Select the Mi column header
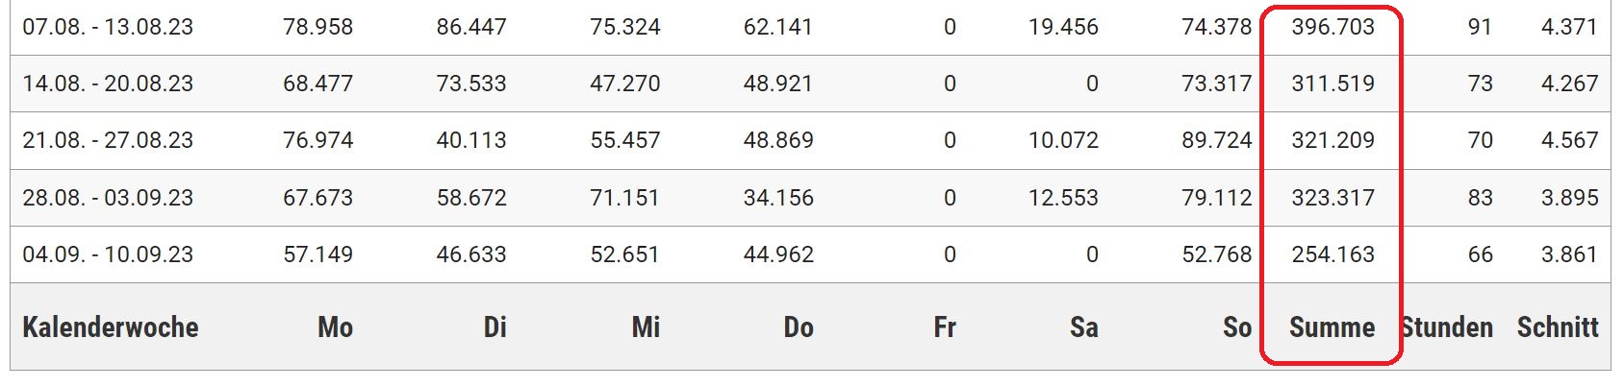This screenshot has height=387, width=1624. [646, 327]
